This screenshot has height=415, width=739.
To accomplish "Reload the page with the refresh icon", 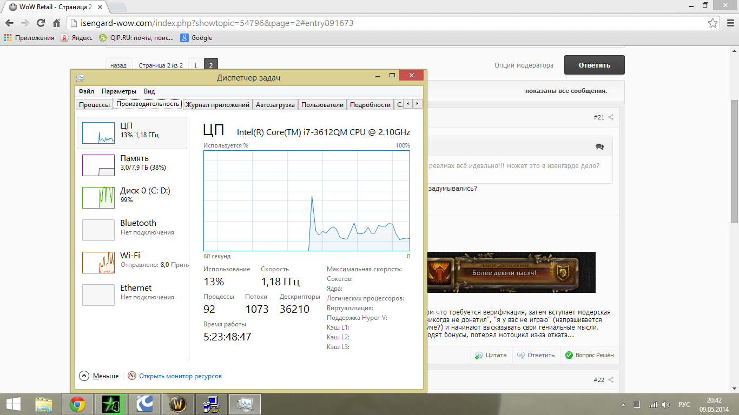I will [41, 23].
